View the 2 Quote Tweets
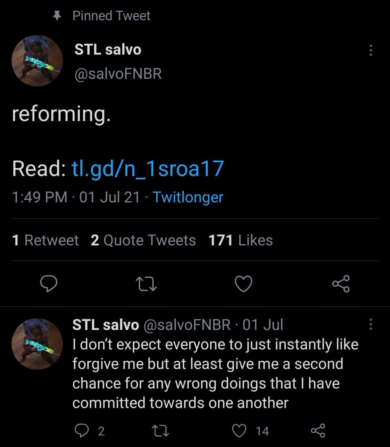This screenshot has height=447, width=390. [x=143, y=240]
